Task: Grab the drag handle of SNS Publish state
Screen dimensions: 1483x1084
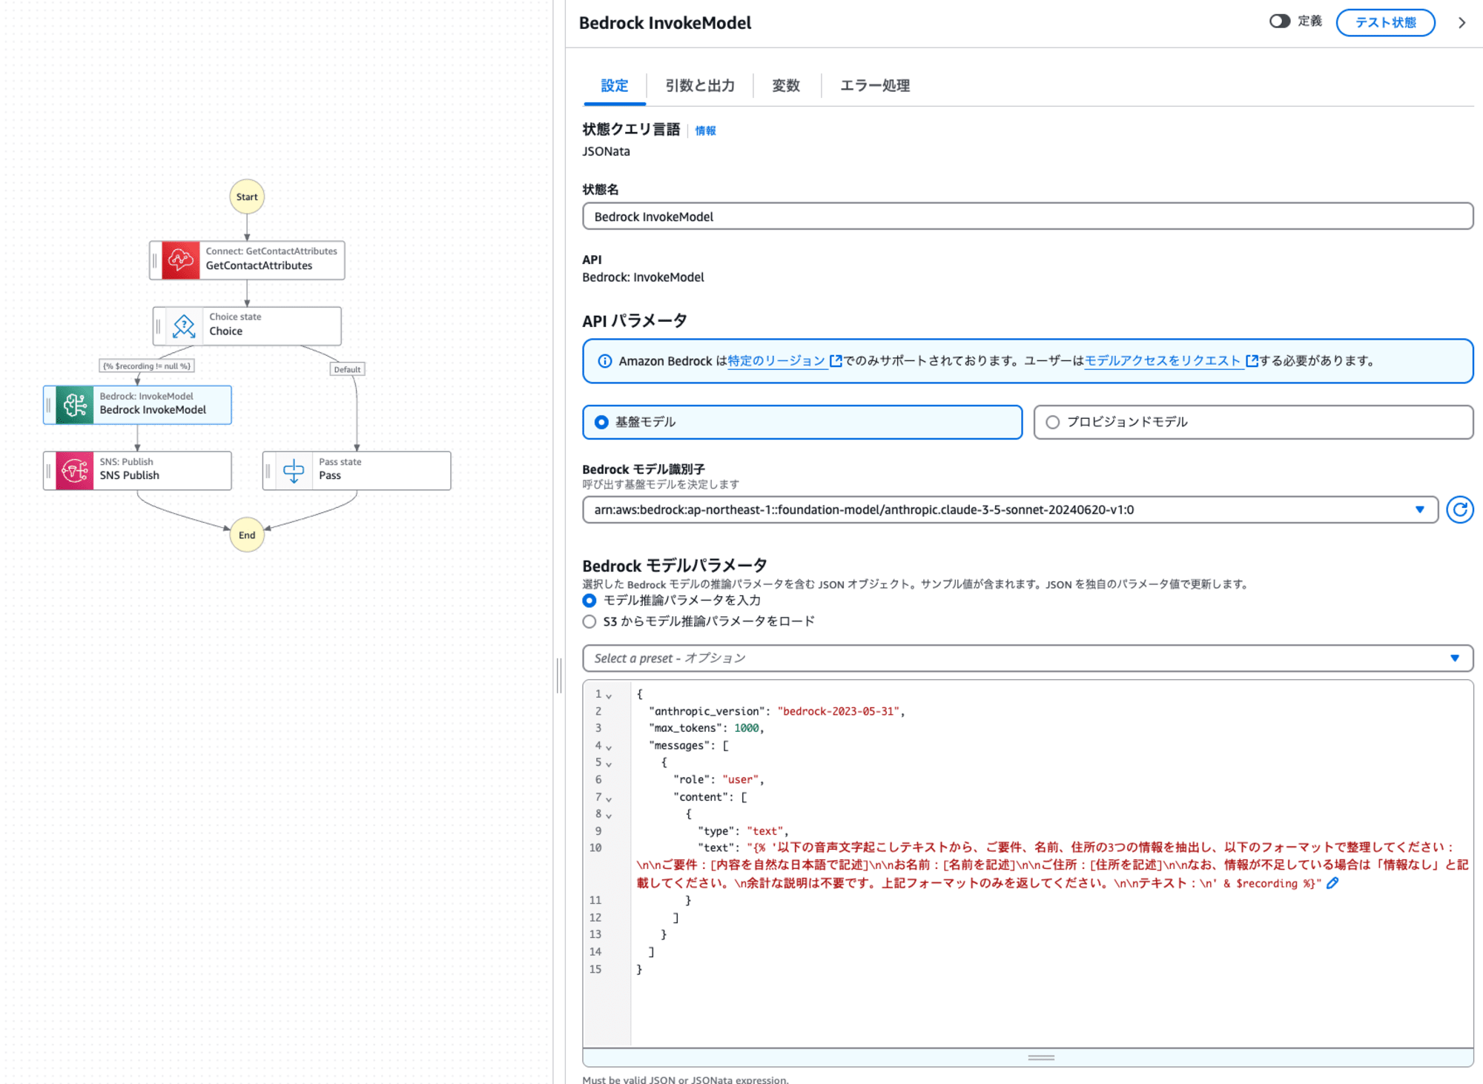Action: pyautogui.click(x=49, y=471)
